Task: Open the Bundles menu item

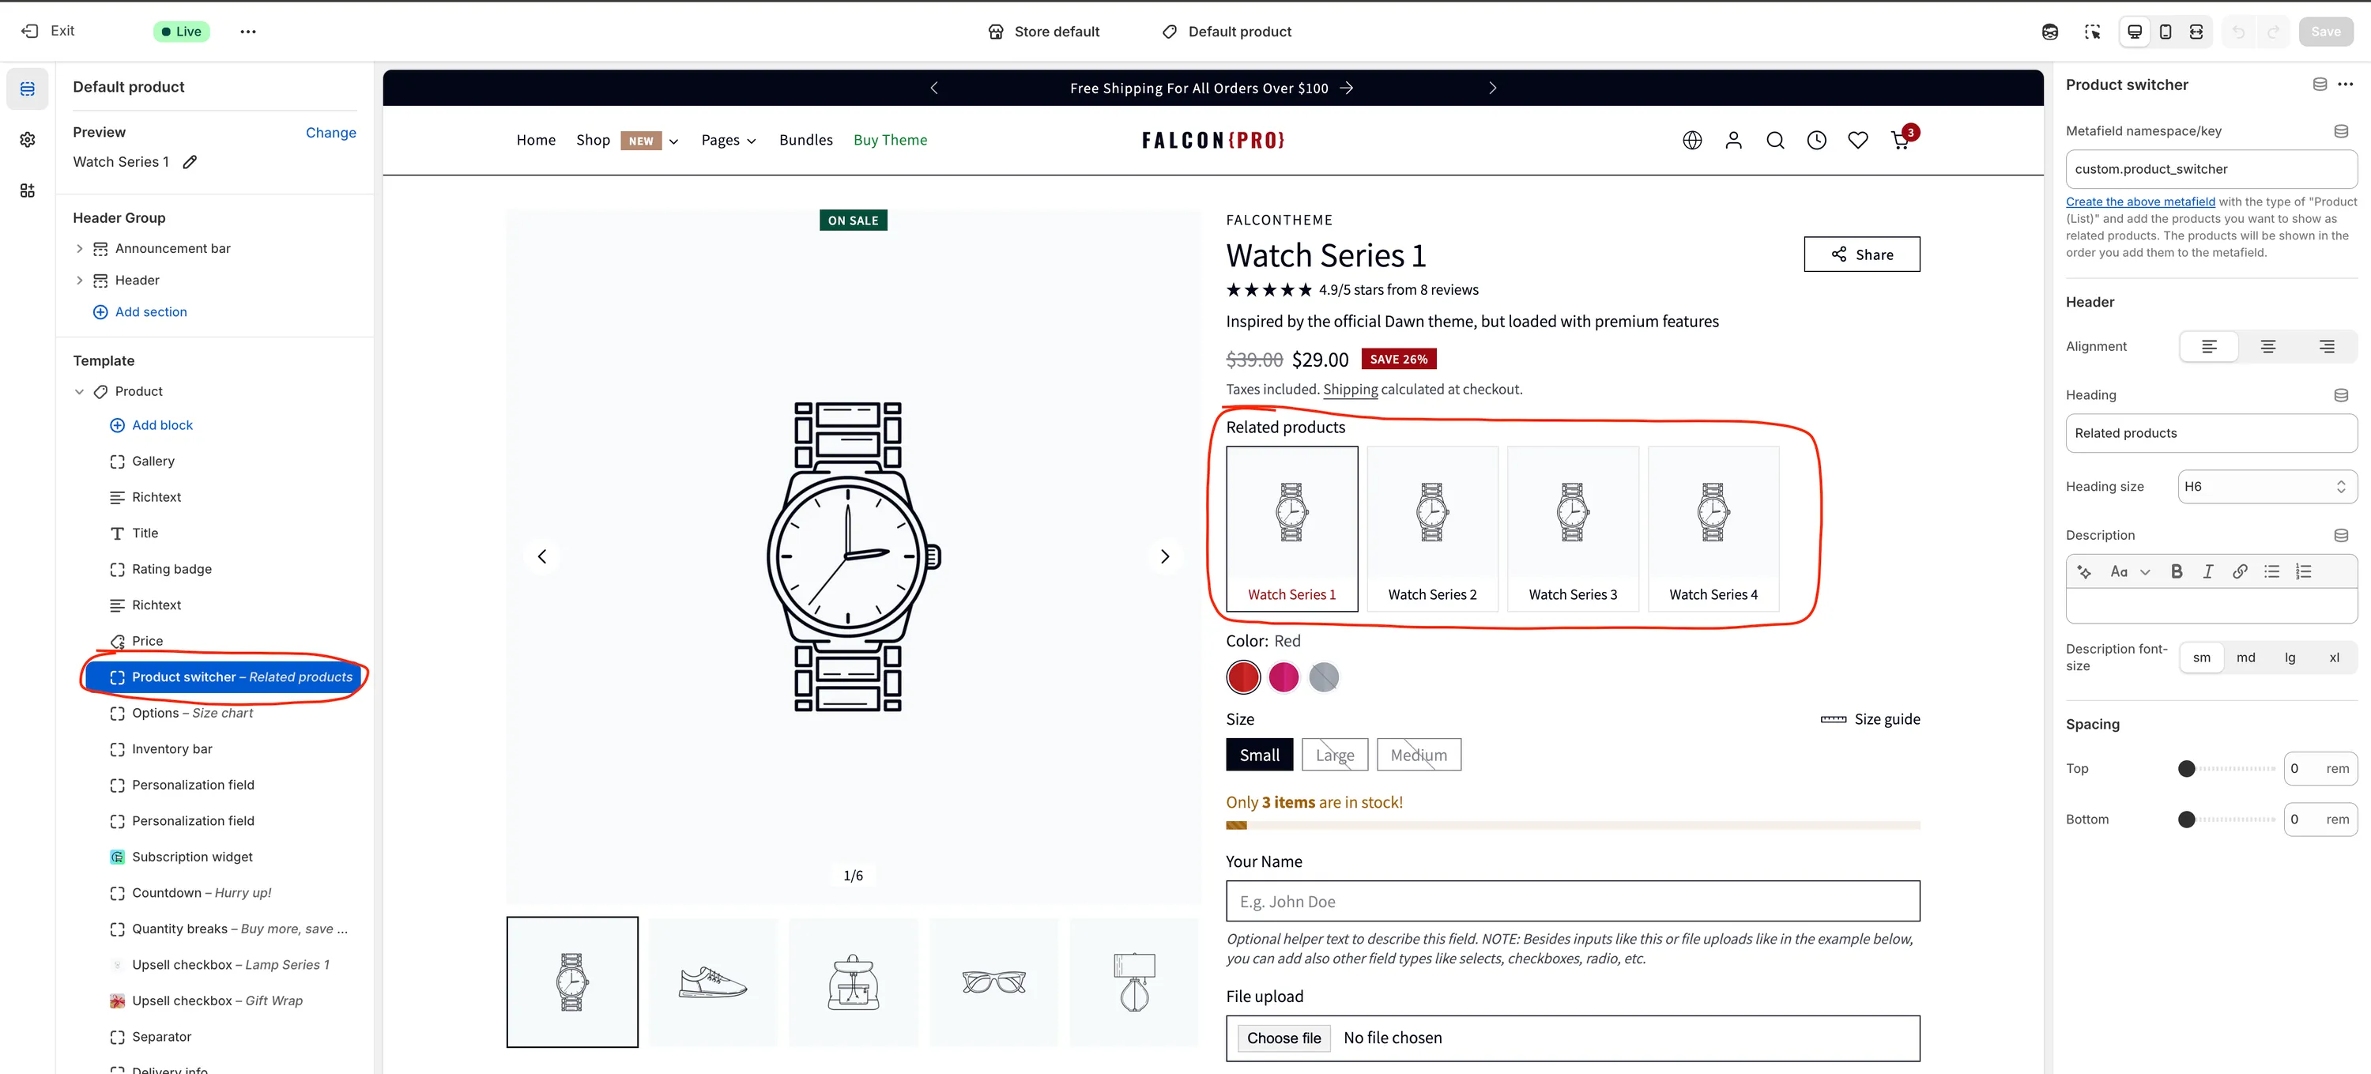Action: point(805,140)
